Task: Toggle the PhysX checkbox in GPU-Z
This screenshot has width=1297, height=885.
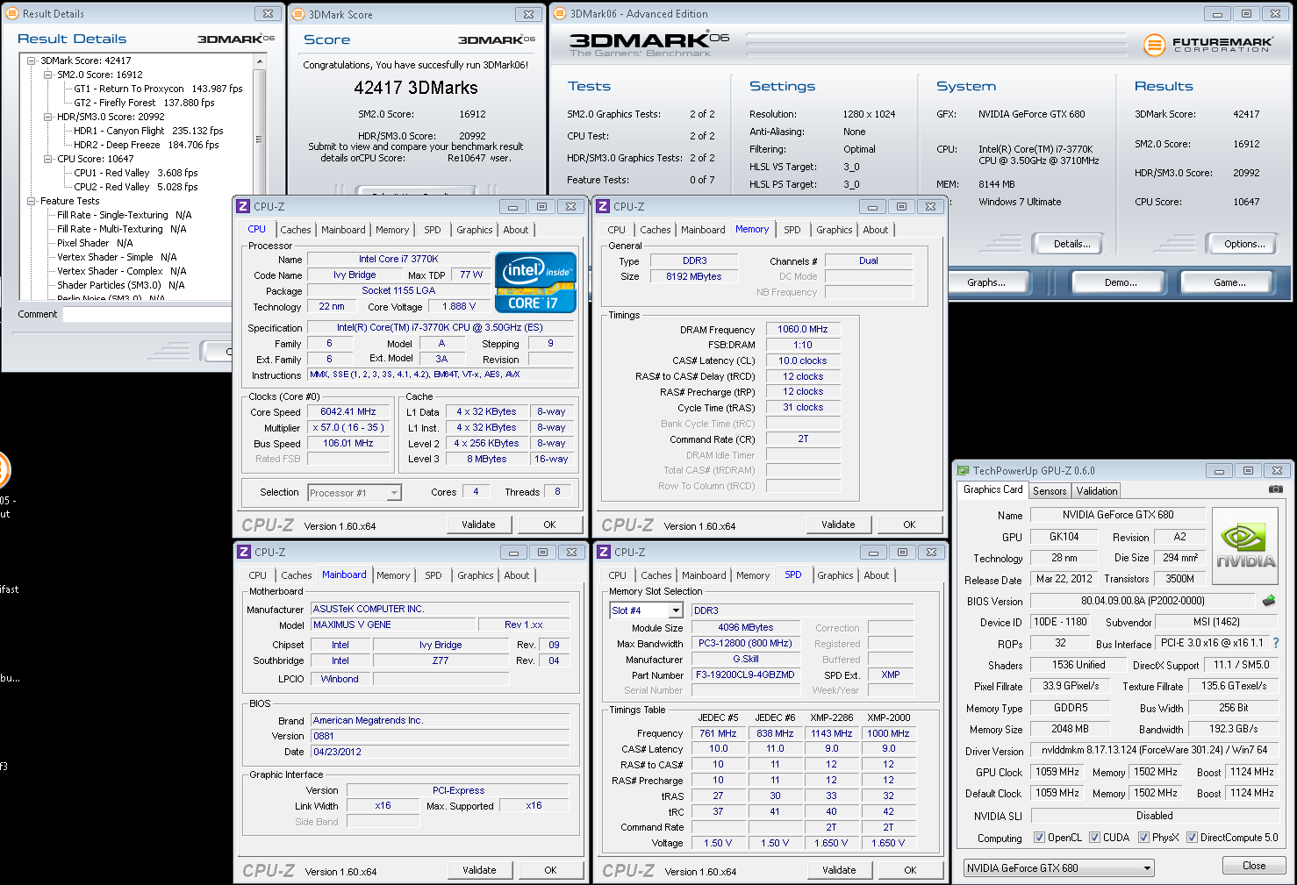Action: [1143, 838]
